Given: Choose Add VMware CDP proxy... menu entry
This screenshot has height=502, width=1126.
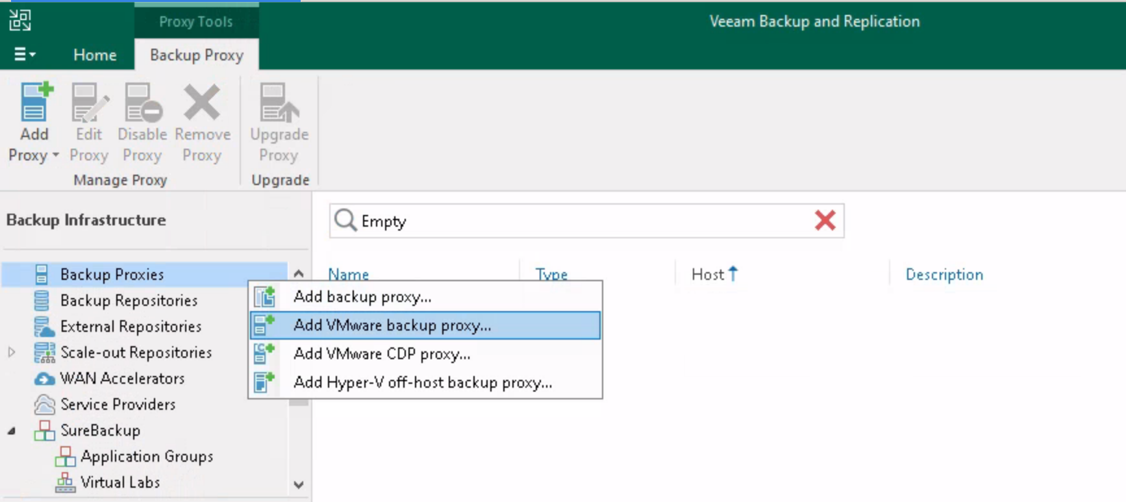Looking at the screenshot, I should (x=426, y=354).
